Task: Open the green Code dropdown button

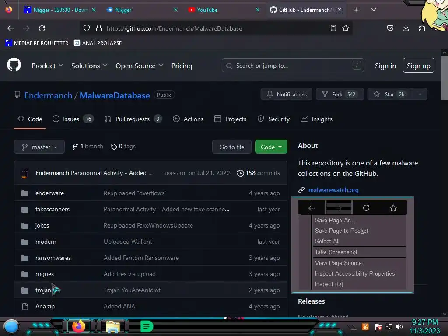Action: (x=271, y=147)
